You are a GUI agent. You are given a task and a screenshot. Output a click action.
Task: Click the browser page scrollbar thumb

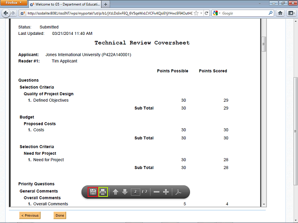coord(295,131)
